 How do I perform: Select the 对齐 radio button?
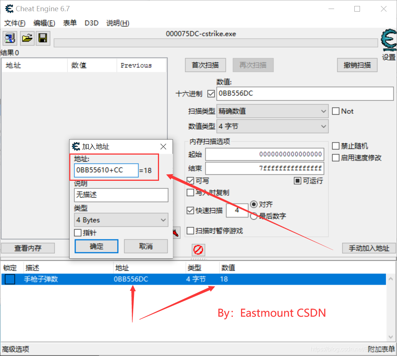coord(254,204)
